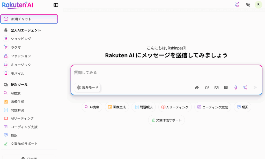Open the camera icon in input box
This screenshot has height=159, width=265.
(217, 88)
